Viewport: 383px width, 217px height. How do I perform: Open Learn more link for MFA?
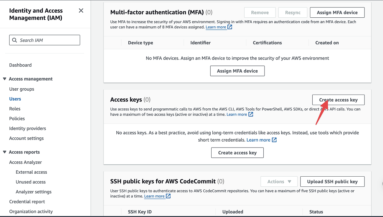pyautogui.click(x=216, y=27)
